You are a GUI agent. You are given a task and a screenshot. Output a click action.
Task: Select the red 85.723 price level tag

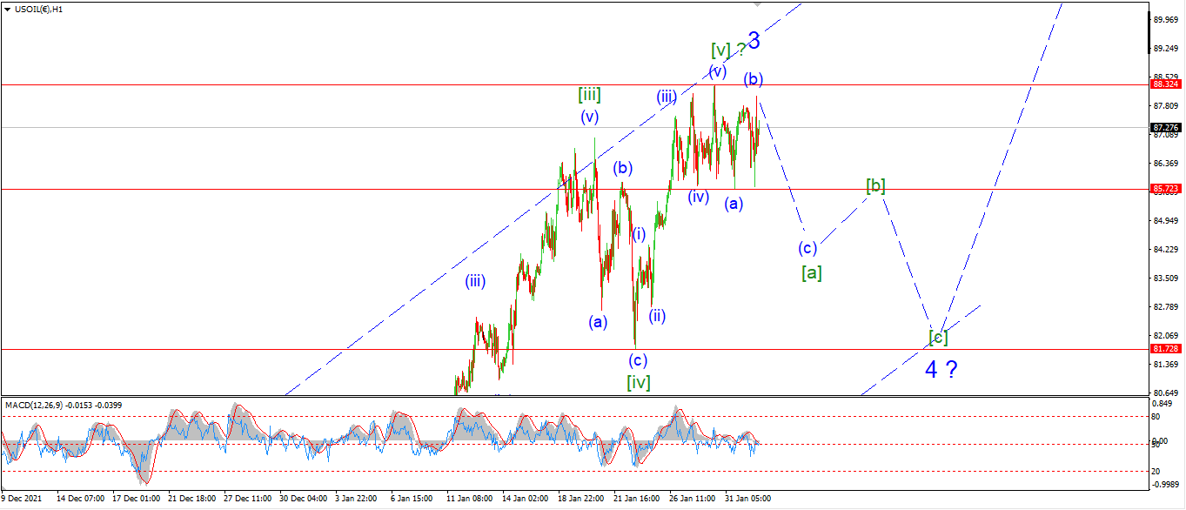point(1165,188)
